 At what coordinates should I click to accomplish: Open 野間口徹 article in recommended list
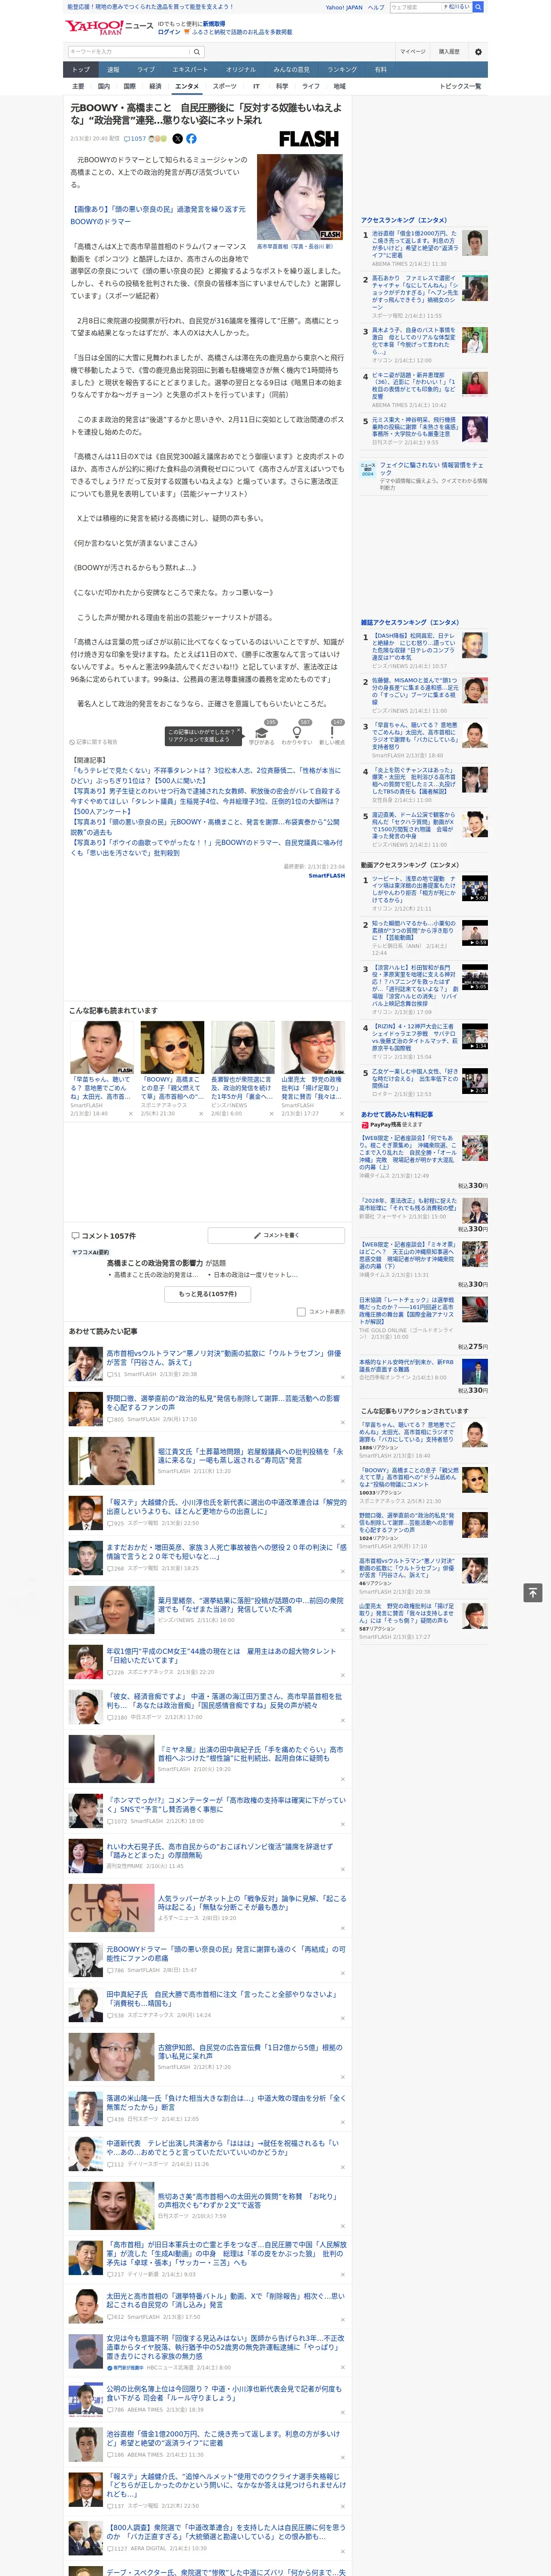(223, 1403)
